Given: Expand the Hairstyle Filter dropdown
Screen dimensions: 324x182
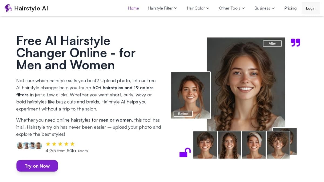Looking at the screenshot, I should click(163, 8).
